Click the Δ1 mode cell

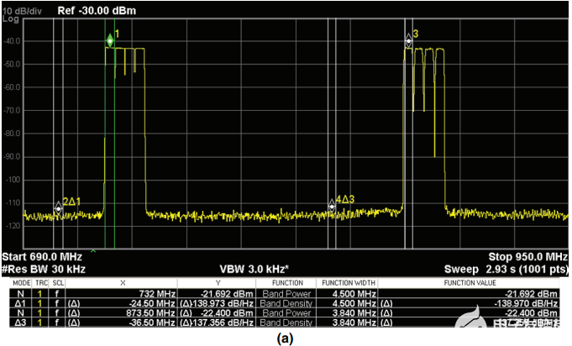point(20,303)
